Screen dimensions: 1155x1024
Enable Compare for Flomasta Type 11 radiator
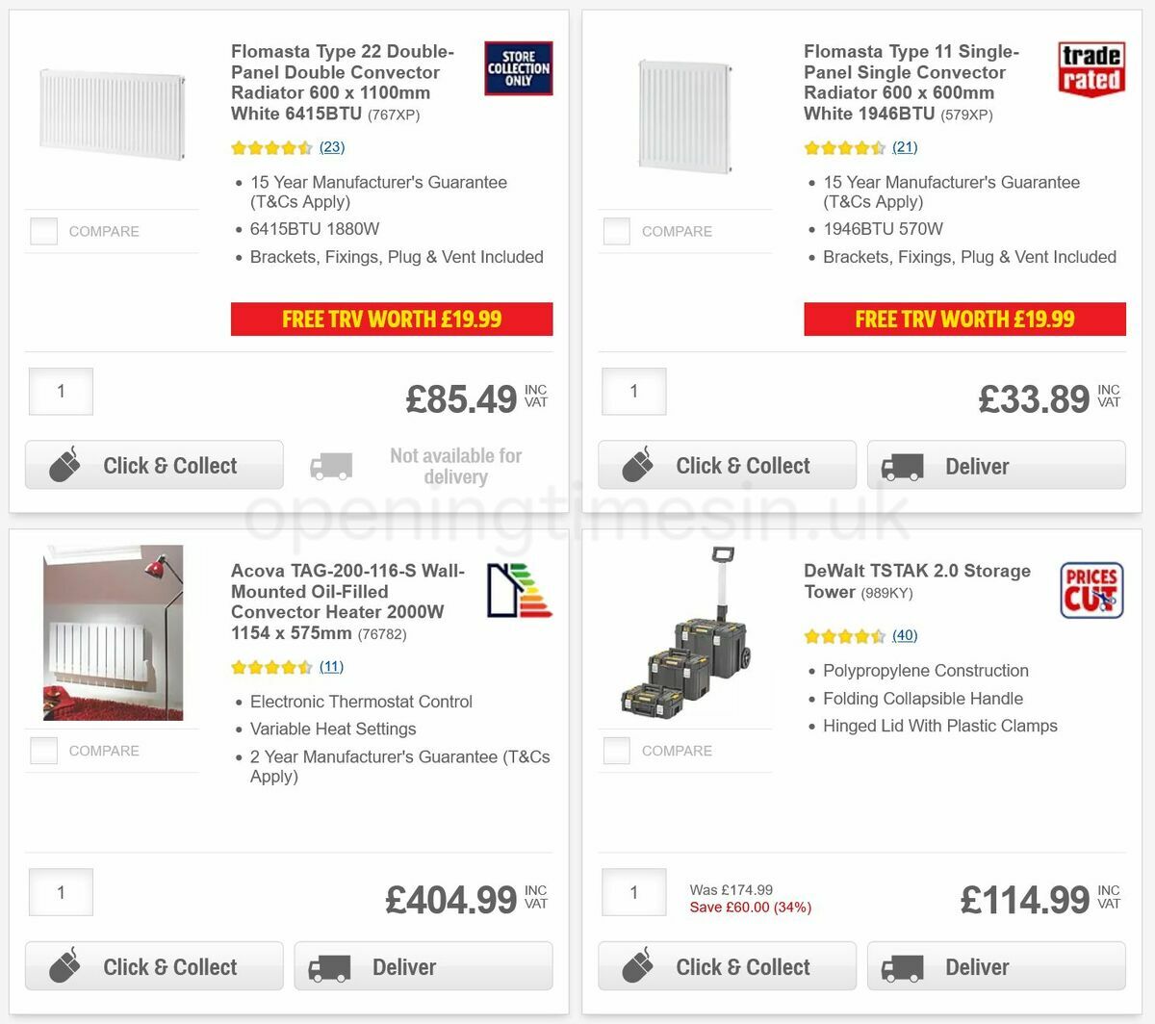(616, 231)
